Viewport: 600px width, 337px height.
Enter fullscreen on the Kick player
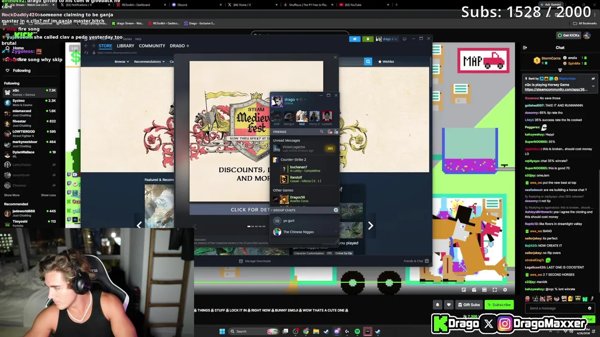495,290
